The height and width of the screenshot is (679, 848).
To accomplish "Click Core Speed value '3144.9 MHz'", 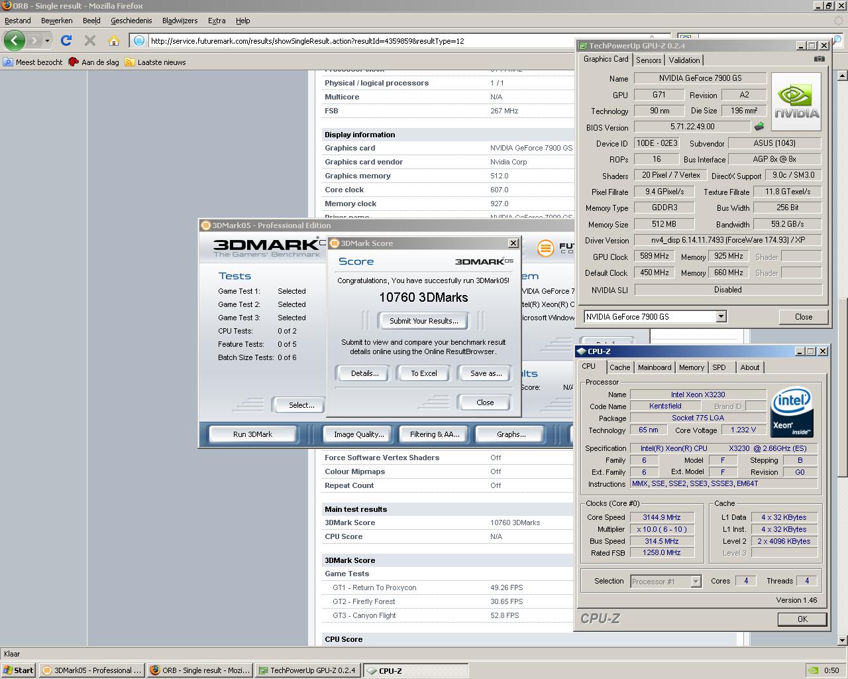I will [661, 517].
